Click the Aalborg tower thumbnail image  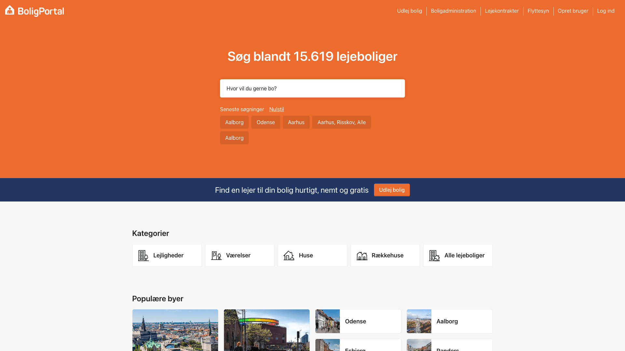coord(419,321)
